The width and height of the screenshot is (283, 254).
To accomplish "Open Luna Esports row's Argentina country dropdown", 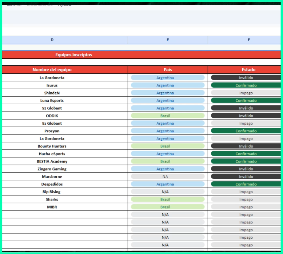I will click(168, 100).
